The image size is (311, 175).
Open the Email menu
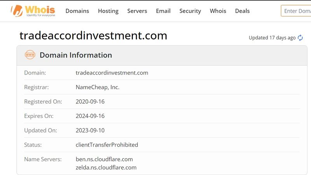[163, 11]
